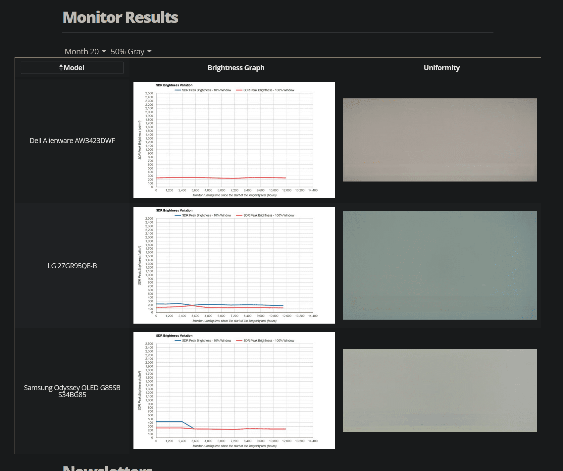This screenshot has width=563, height=471.
Task: Open the 50% Gray dropdown
Action: pyautogui.click(x=131, y=51)
